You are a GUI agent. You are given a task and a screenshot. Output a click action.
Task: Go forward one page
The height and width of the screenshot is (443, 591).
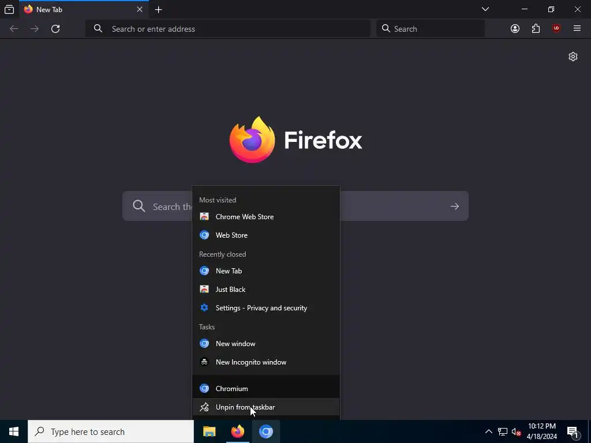35,29
